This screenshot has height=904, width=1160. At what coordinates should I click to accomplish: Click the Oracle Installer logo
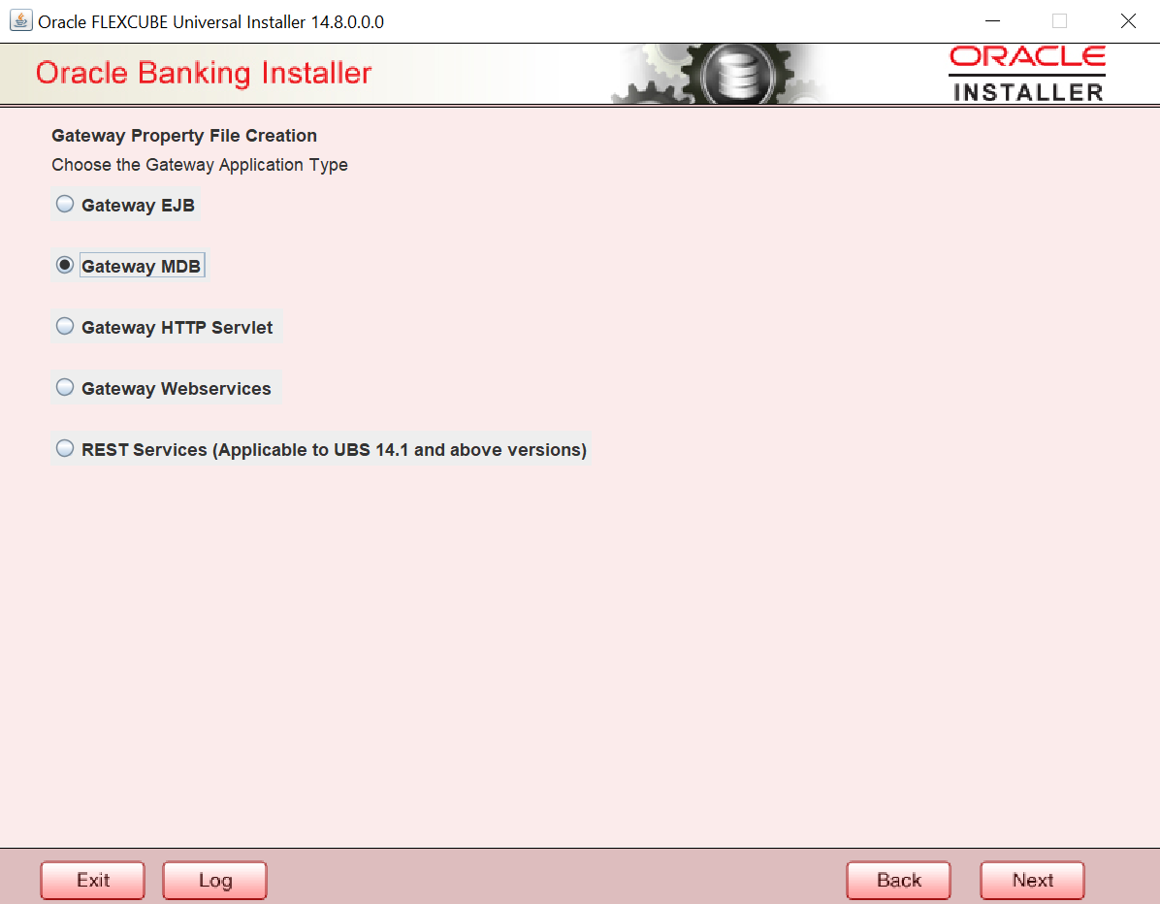[1027, 74]
